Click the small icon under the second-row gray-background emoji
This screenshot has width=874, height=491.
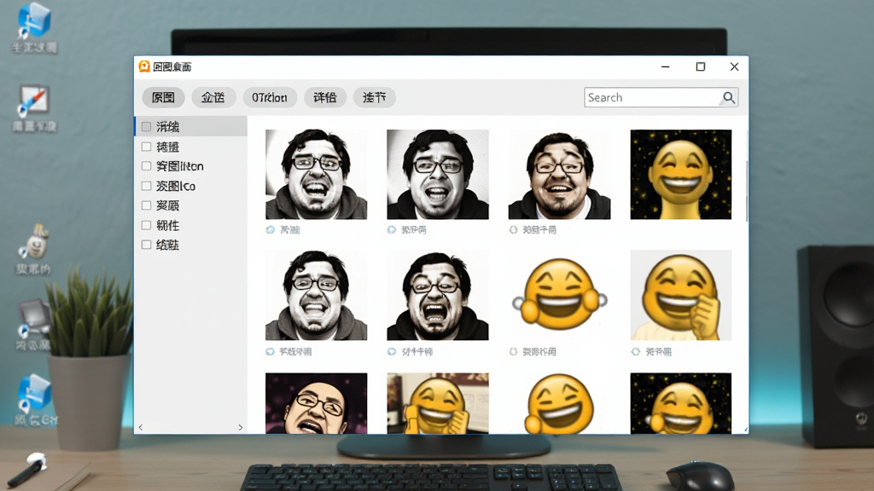pyautogui.click(x=635, y=352)
